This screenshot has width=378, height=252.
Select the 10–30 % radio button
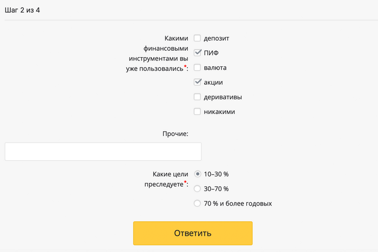click(x=198, y=174)
